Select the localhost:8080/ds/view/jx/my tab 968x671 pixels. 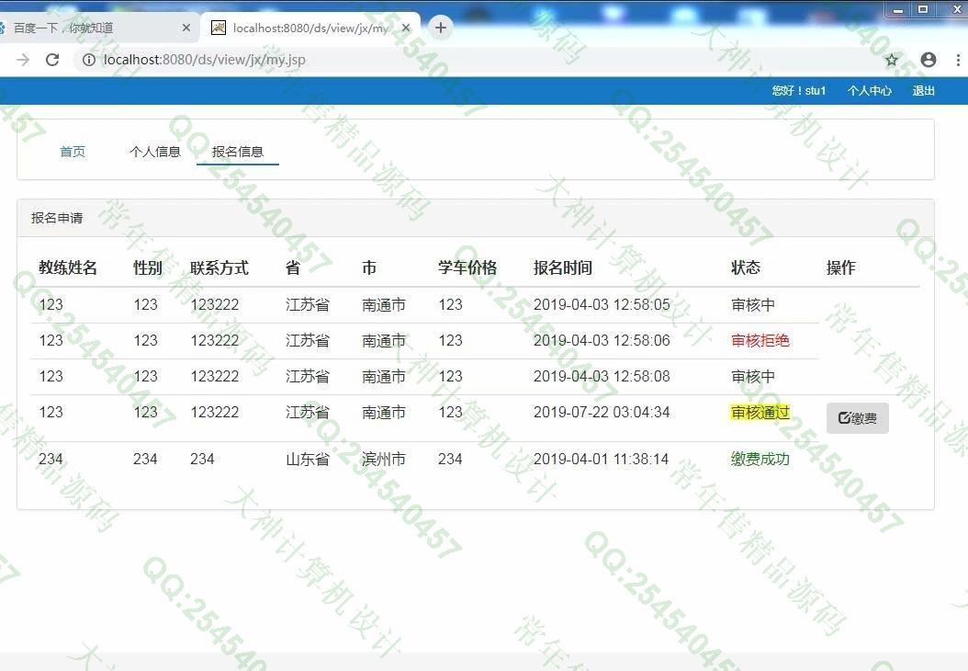(310, 28)
